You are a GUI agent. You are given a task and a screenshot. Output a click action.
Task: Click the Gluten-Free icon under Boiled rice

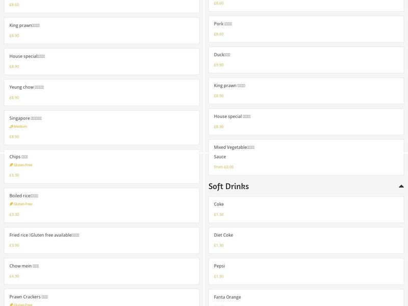click(11, 204)
